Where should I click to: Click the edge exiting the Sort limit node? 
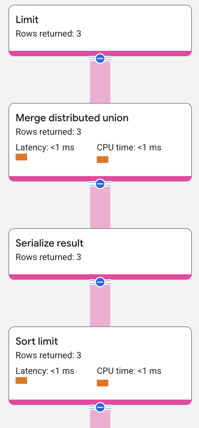coord(100,420)
